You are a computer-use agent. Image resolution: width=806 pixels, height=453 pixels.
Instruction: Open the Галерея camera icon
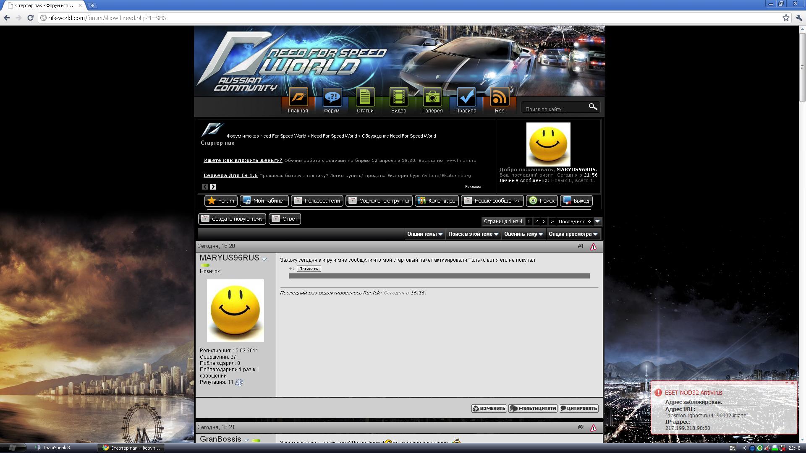tap(432, 97)
